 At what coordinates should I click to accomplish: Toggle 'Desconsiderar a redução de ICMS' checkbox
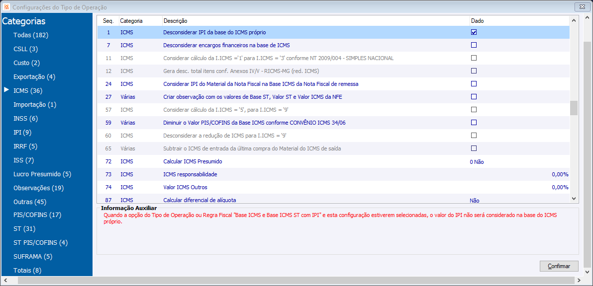474,135
